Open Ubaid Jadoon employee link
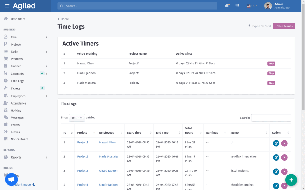Viewport: 305px width, 190px height. [108, 171]
